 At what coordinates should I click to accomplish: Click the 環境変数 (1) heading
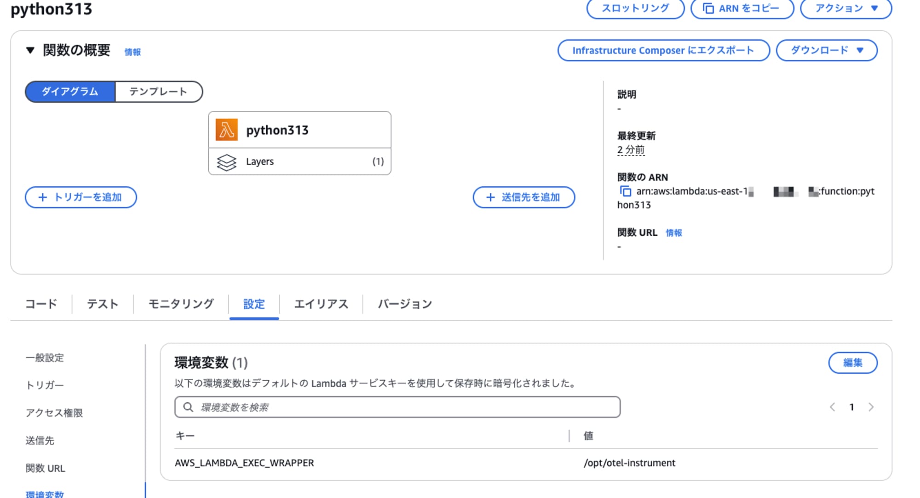coord(211,363)
